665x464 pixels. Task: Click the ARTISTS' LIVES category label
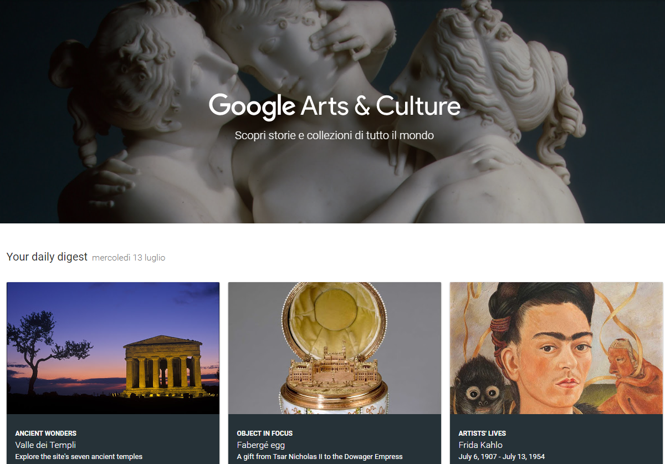[x=482, y=434]
